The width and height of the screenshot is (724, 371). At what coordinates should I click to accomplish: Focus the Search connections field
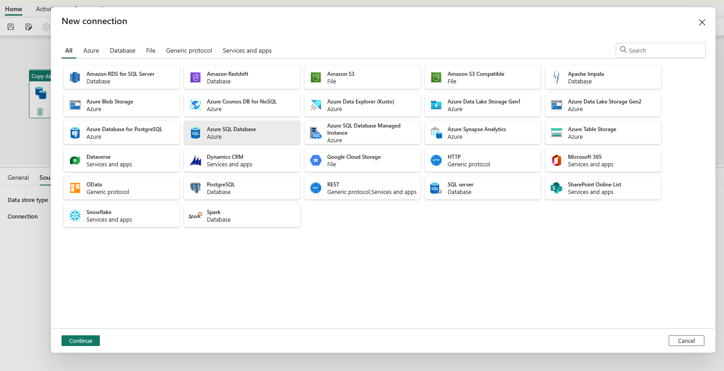[x=661, y=50]
